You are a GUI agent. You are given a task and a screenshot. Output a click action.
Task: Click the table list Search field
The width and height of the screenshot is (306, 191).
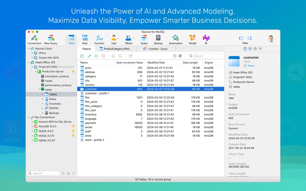point(205,56)
